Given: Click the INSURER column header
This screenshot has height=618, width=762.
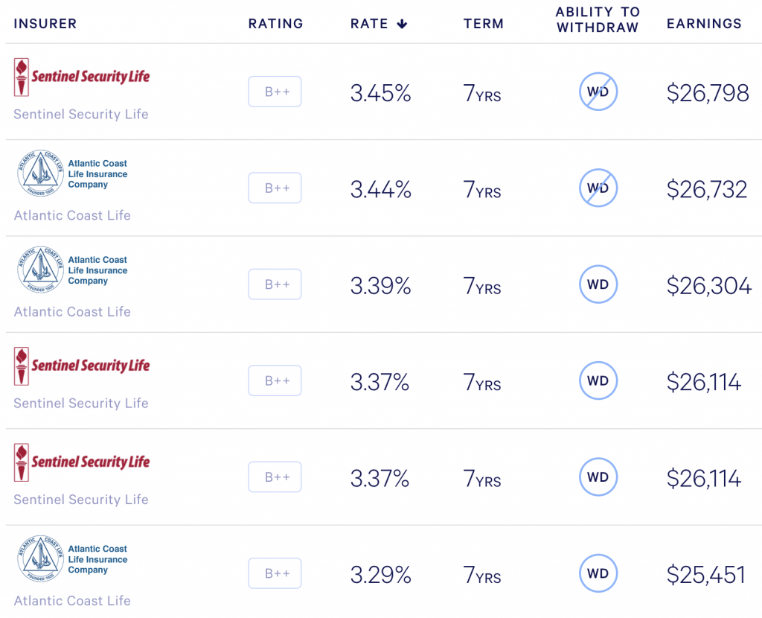Looking at the screenshot, I should (x=45, y=23).
